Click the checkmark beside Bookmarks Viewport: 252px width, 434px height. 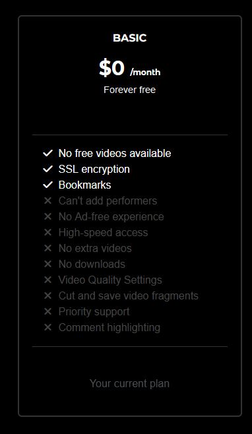click(48, 185)
